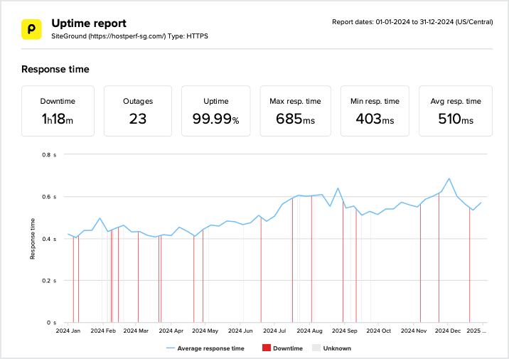The height and width of the screenshot is (359, 509).
Task: Click the '0.8 s' y-axis label
Action: tap(49, 155)
